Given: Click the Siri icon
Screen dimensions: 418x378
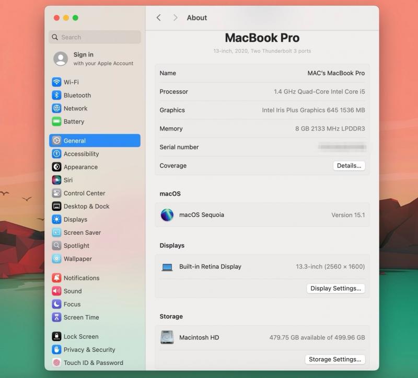Looking at the screenshot, I should click(x=56, y=180).
